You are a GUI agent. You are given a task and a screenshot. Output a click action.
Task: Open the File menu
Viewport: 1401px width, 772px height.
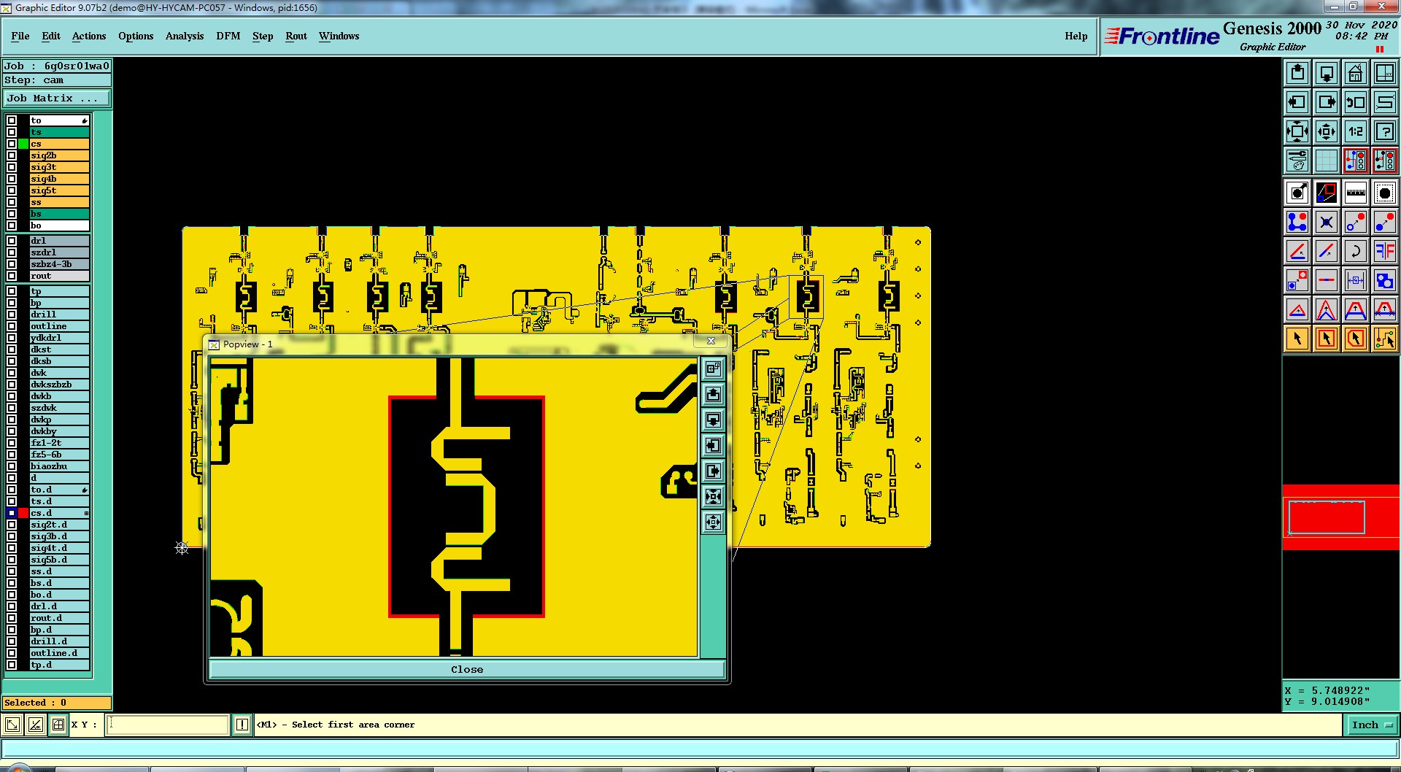click(x=20, y=36)
